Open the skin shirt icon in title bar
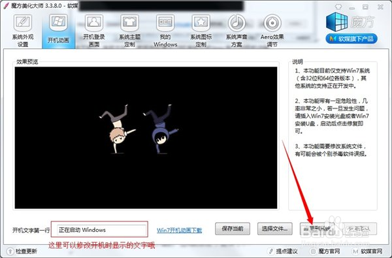The width and height of the screenshot is (392, 258). 338,7
